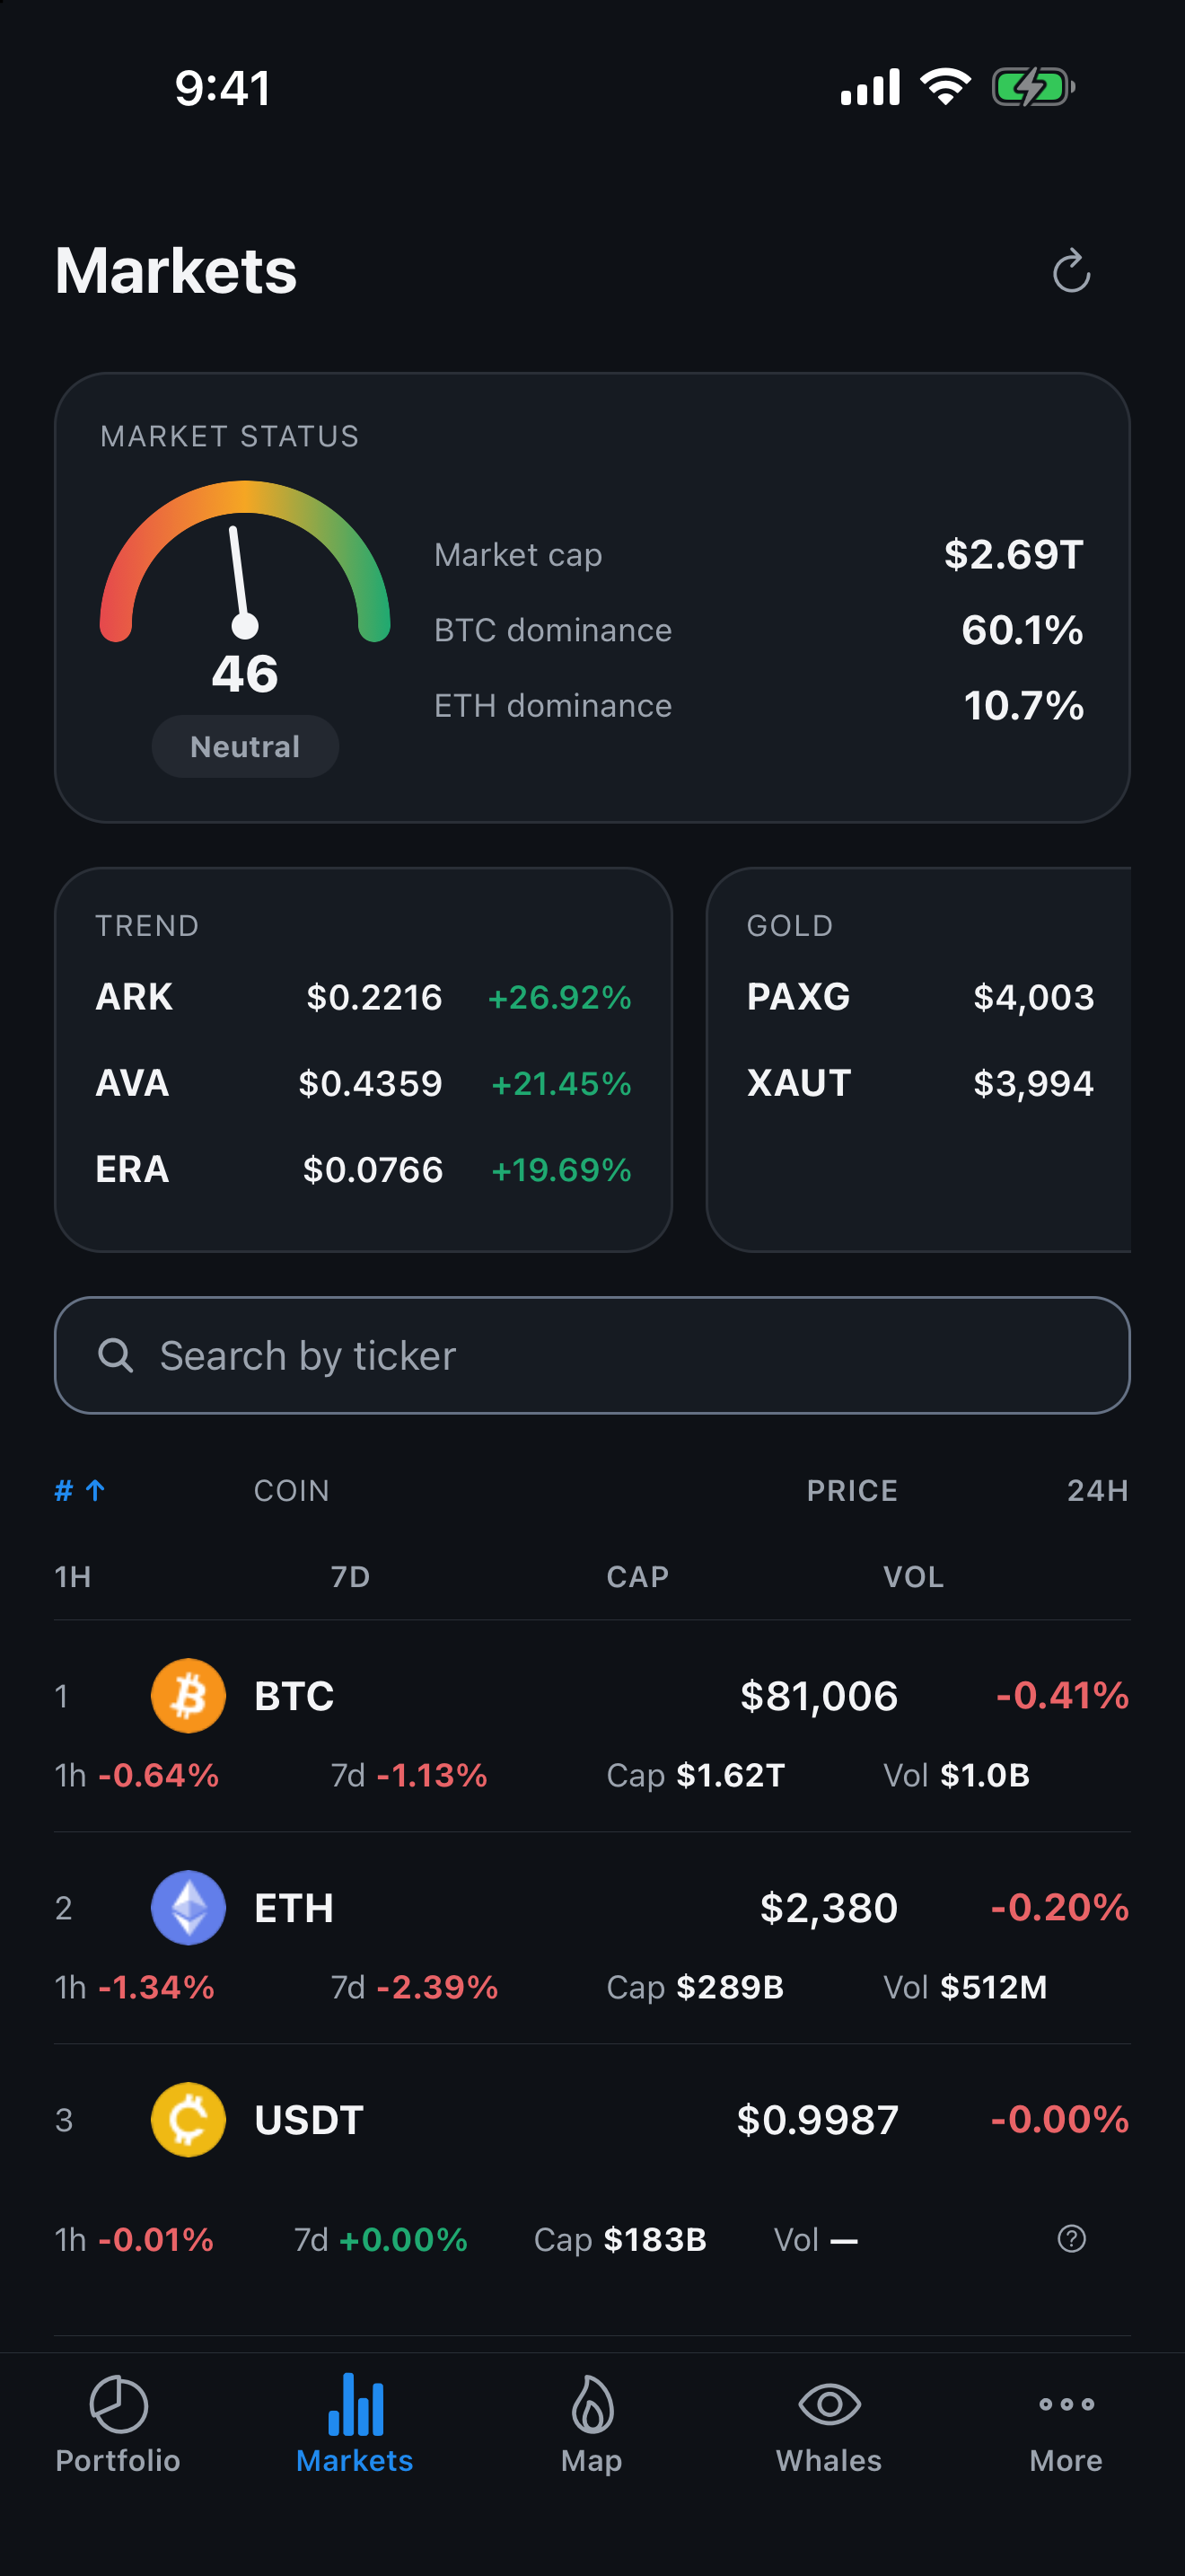The height and width of the screenshot is (2576, 1185).
Task: Sort coins by VOL header
Action: [x=913, y=1576]
